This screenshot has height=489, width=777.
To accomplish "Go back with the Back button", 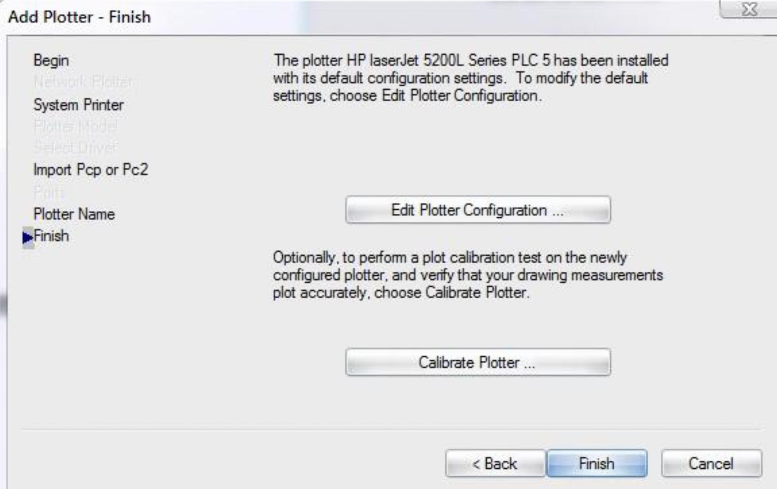I will (x=495, y=464).
